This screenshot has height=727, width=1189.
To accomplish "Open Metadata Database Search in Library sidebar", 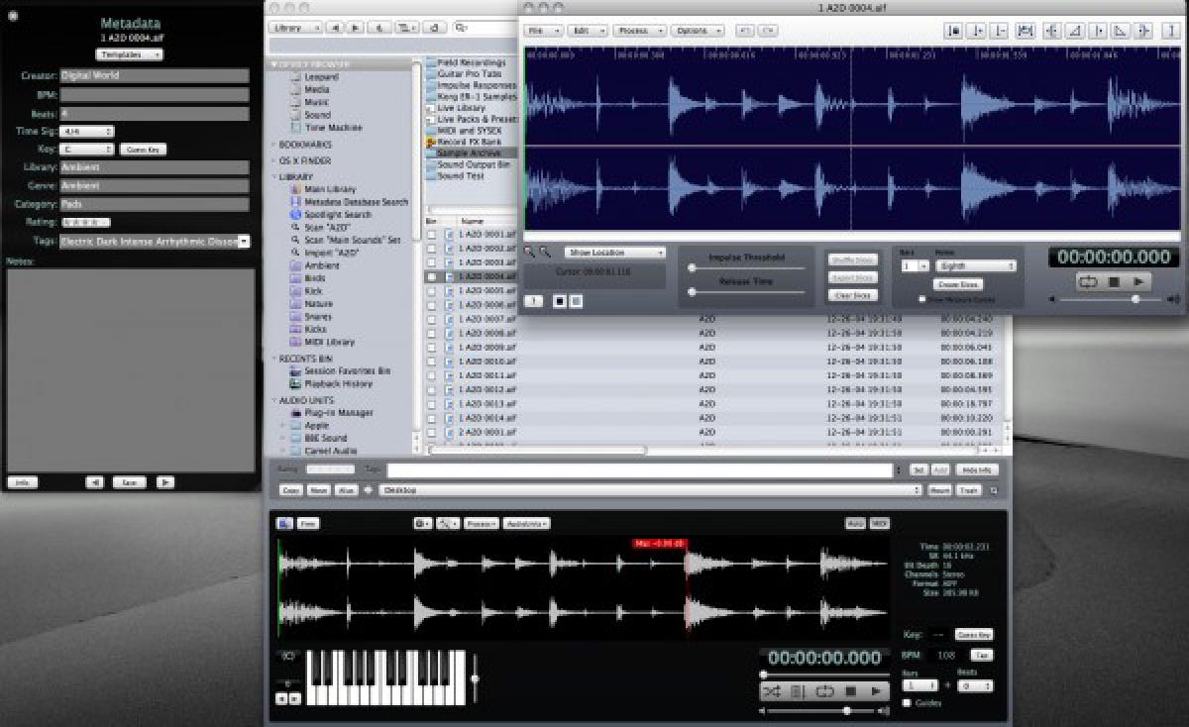I will point(356,202).
